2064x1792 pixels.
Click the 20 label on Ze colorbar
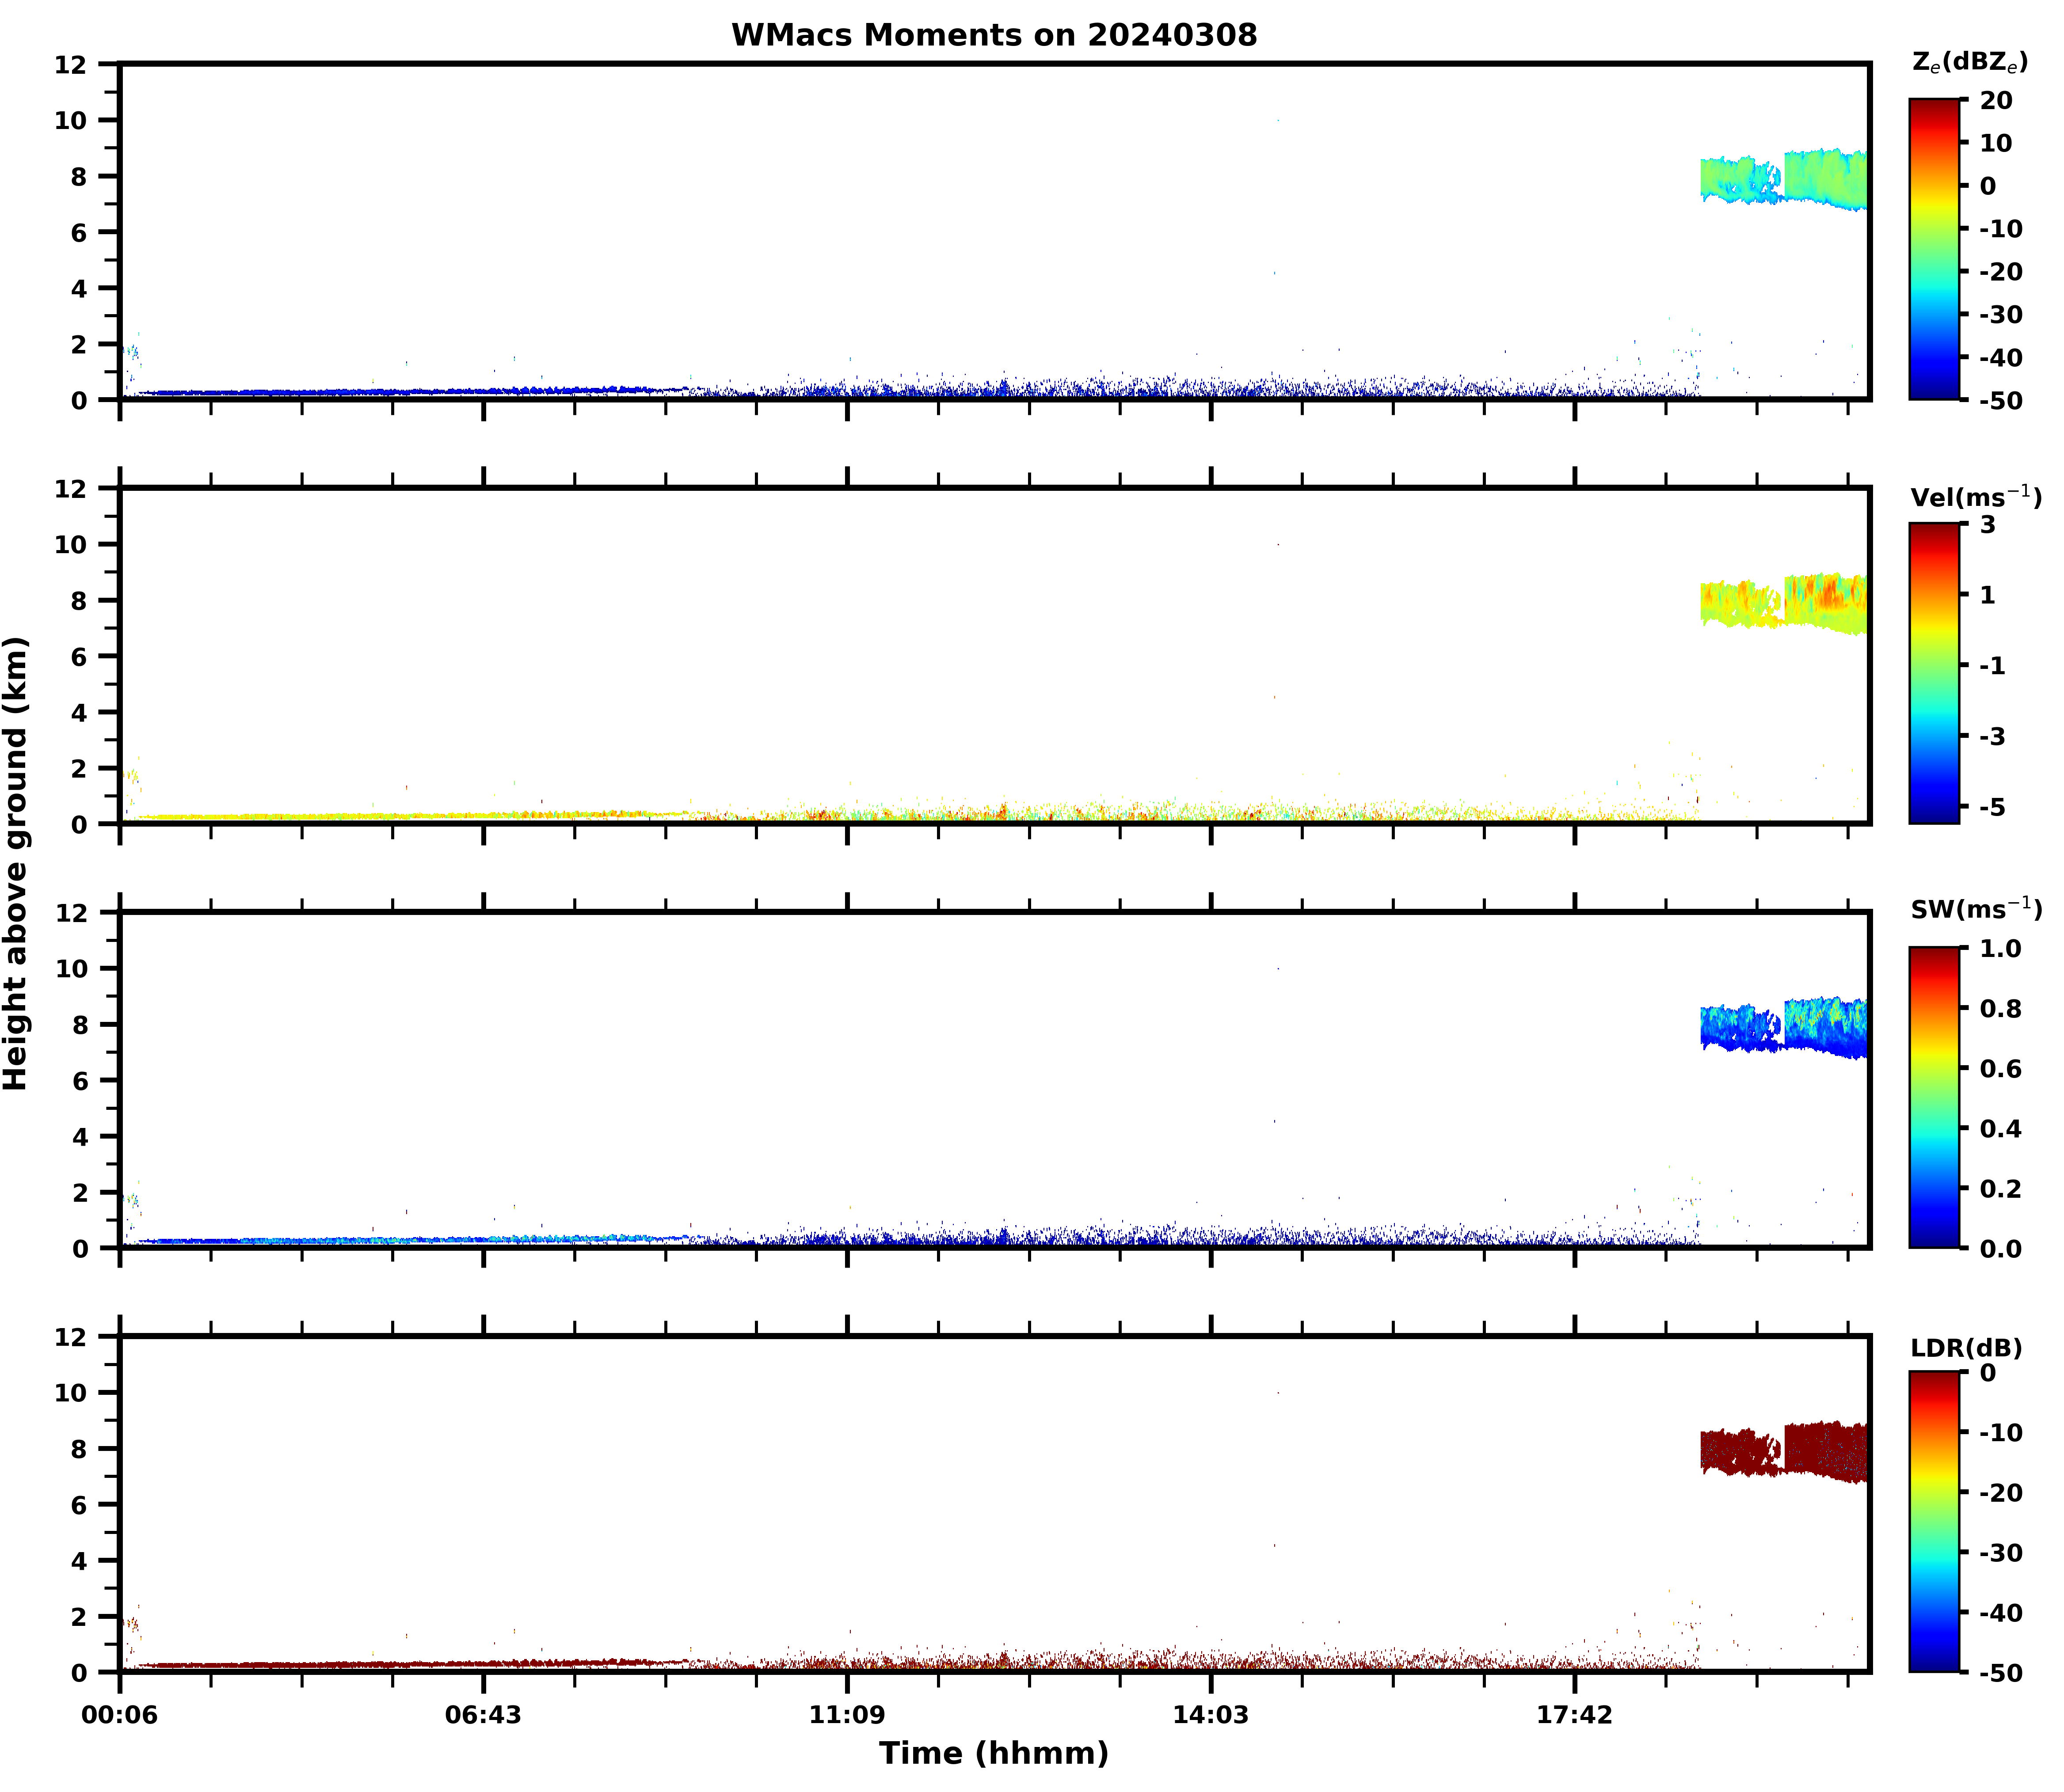(1995, 101)
